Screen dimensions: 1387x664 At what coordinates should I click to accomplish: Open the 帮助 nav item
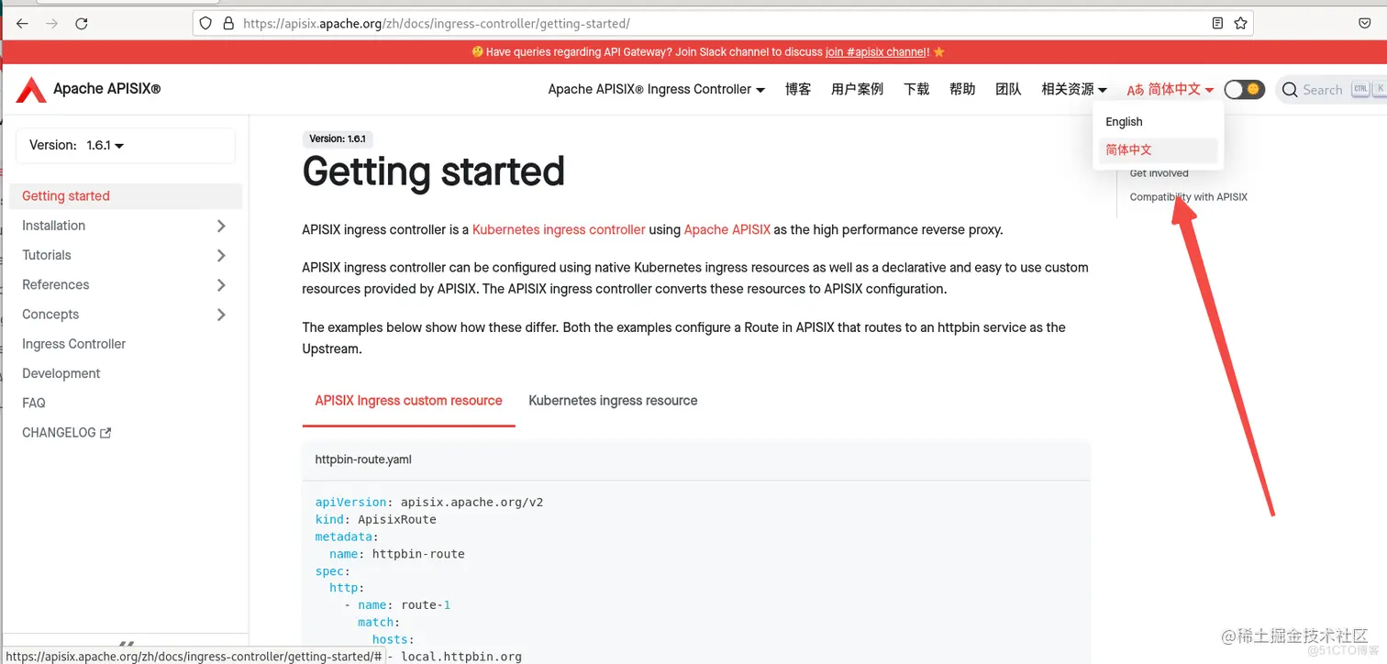[x=962, y=89]
